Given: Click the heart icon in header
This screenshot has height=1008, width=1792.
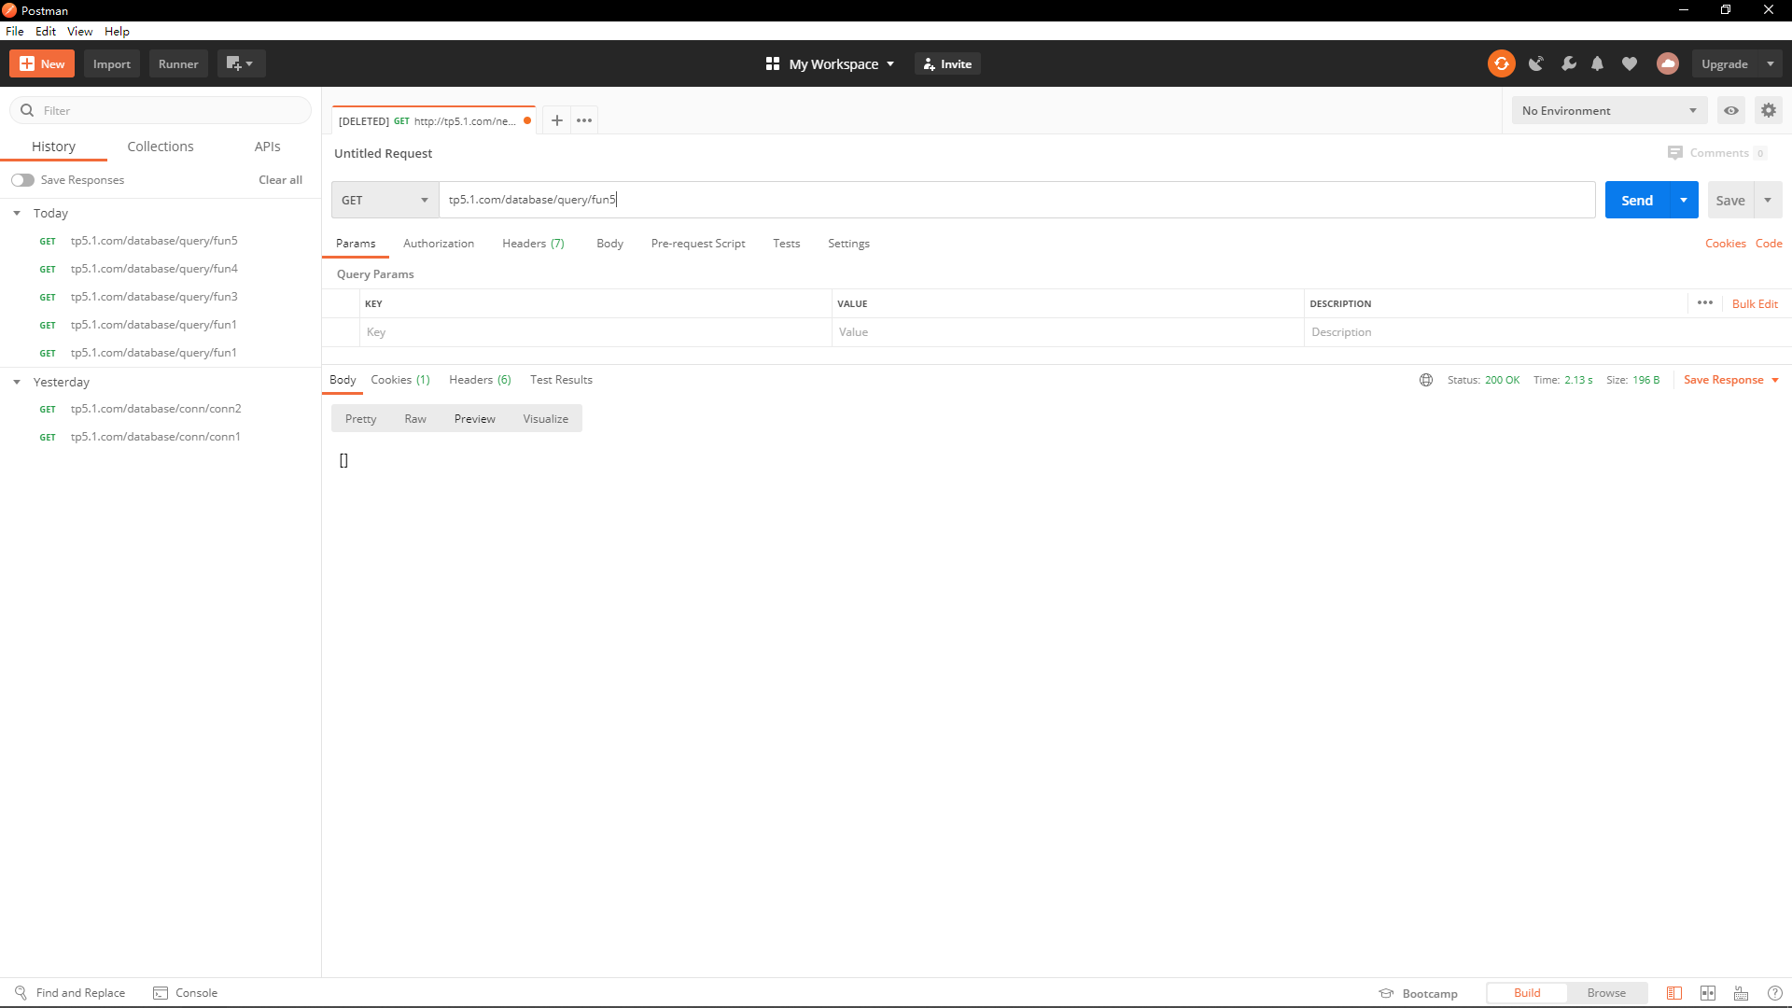Looking at the screenshot, I should [x=1630, y=63].
